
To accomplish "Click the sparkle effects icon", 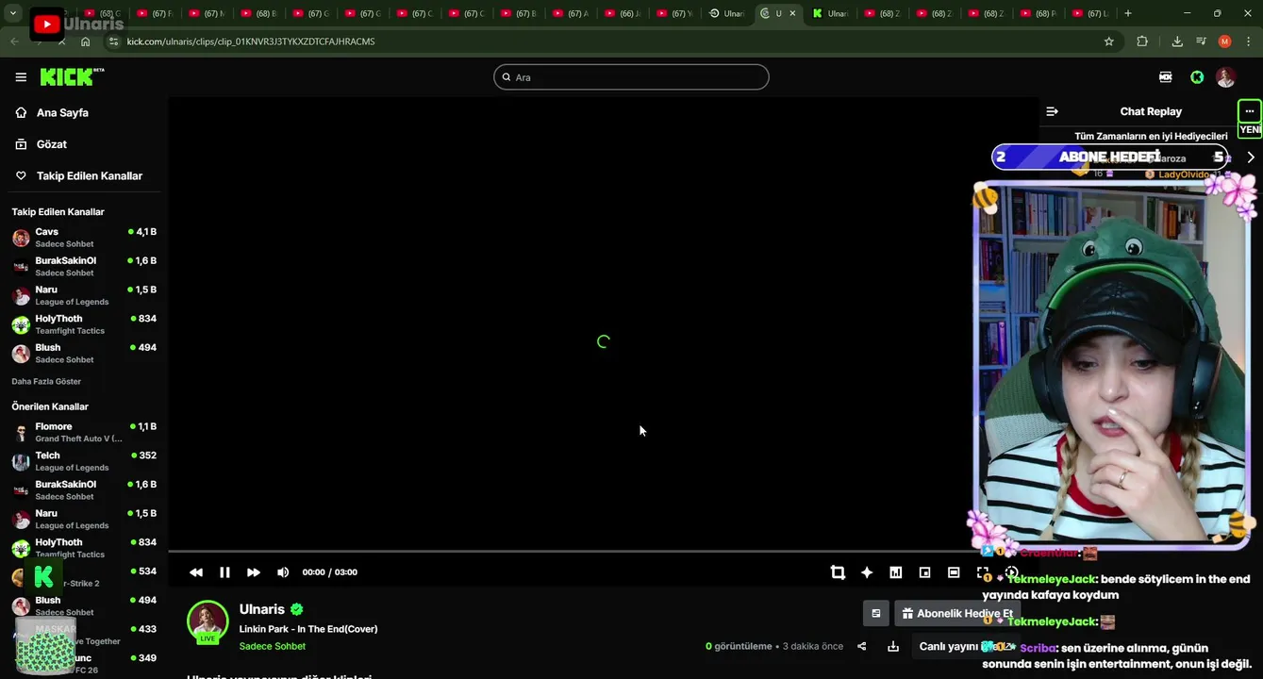I will [867, 572].
